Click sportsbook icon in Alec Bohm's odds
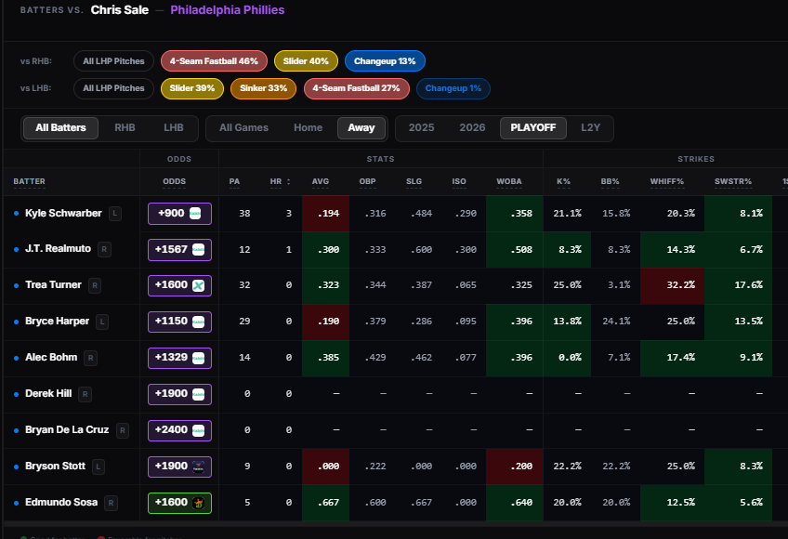Screen dimensions: 788x539 [199, 358]
